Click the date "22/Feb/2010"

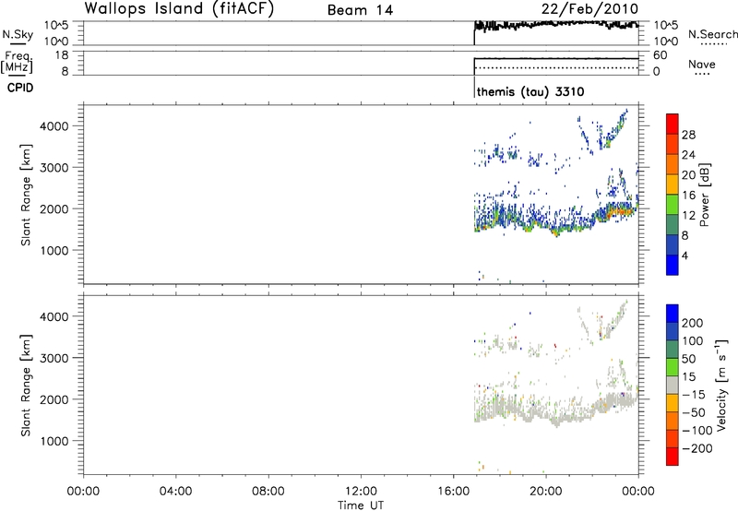click(x=589, y=9)
